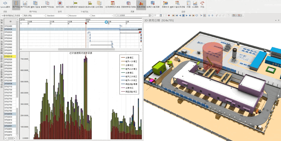Click the blue flag play-from-marker icon

[x=201, y=16]
